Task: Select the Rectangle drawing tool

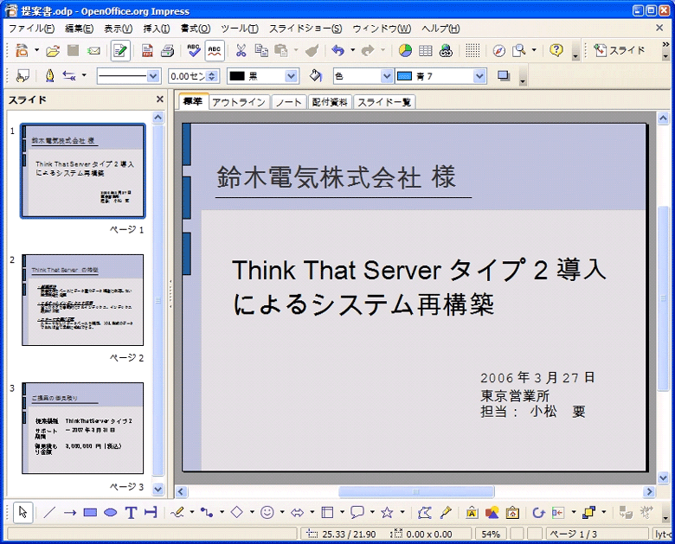Action: (x=90, y=513)
